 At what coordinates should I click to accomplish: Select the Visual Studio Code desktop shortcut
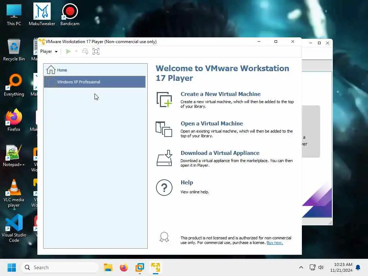(x=14, y=228)
